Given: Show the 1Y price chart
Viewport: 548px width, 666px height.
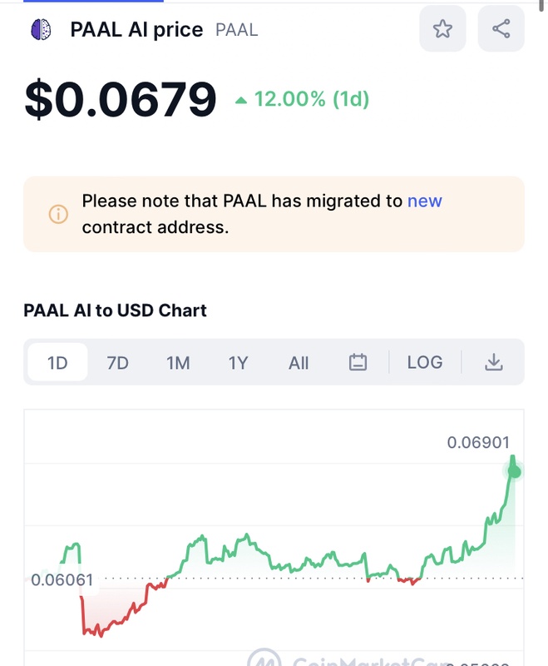Looking at the screenshot, I should pos(238,363).
